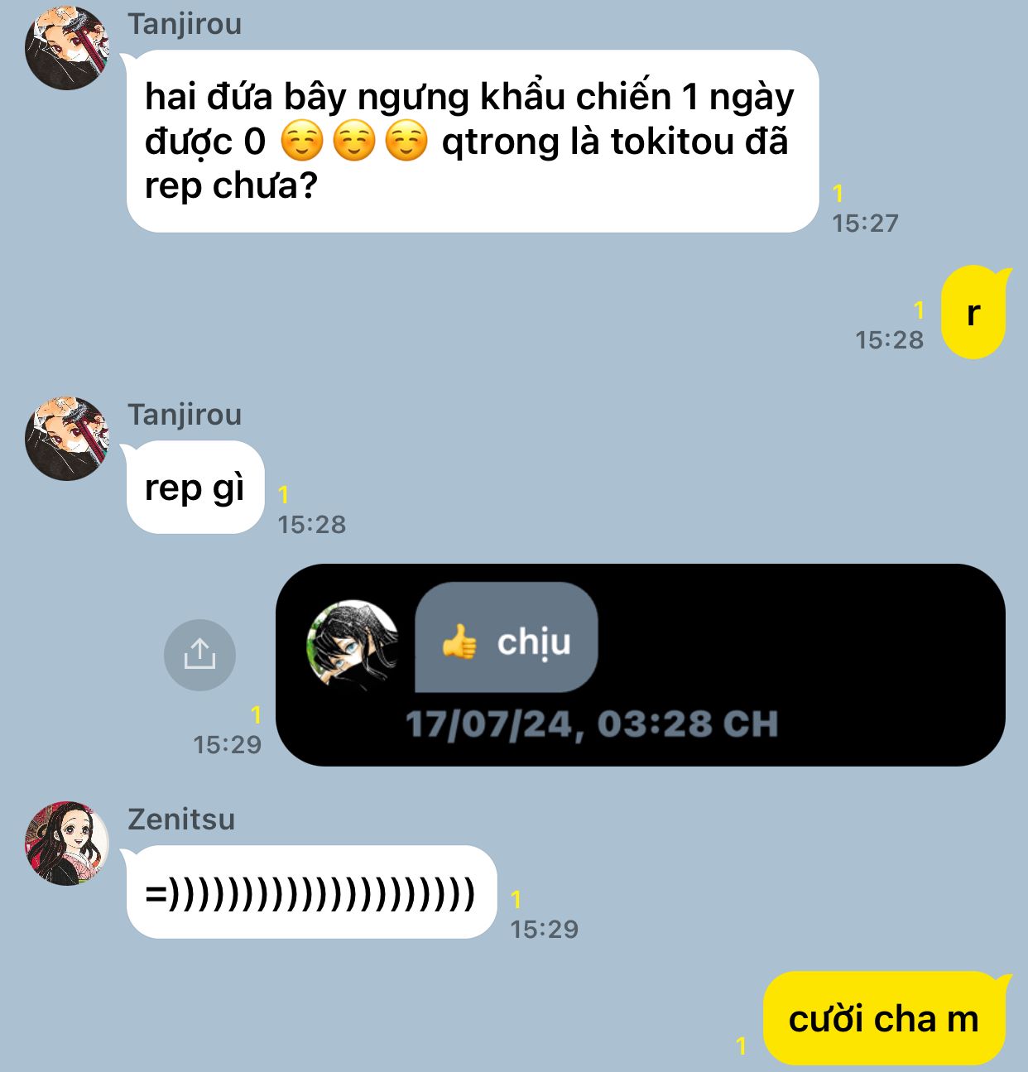Tap the share icon beside image message

tap(199, 655)
